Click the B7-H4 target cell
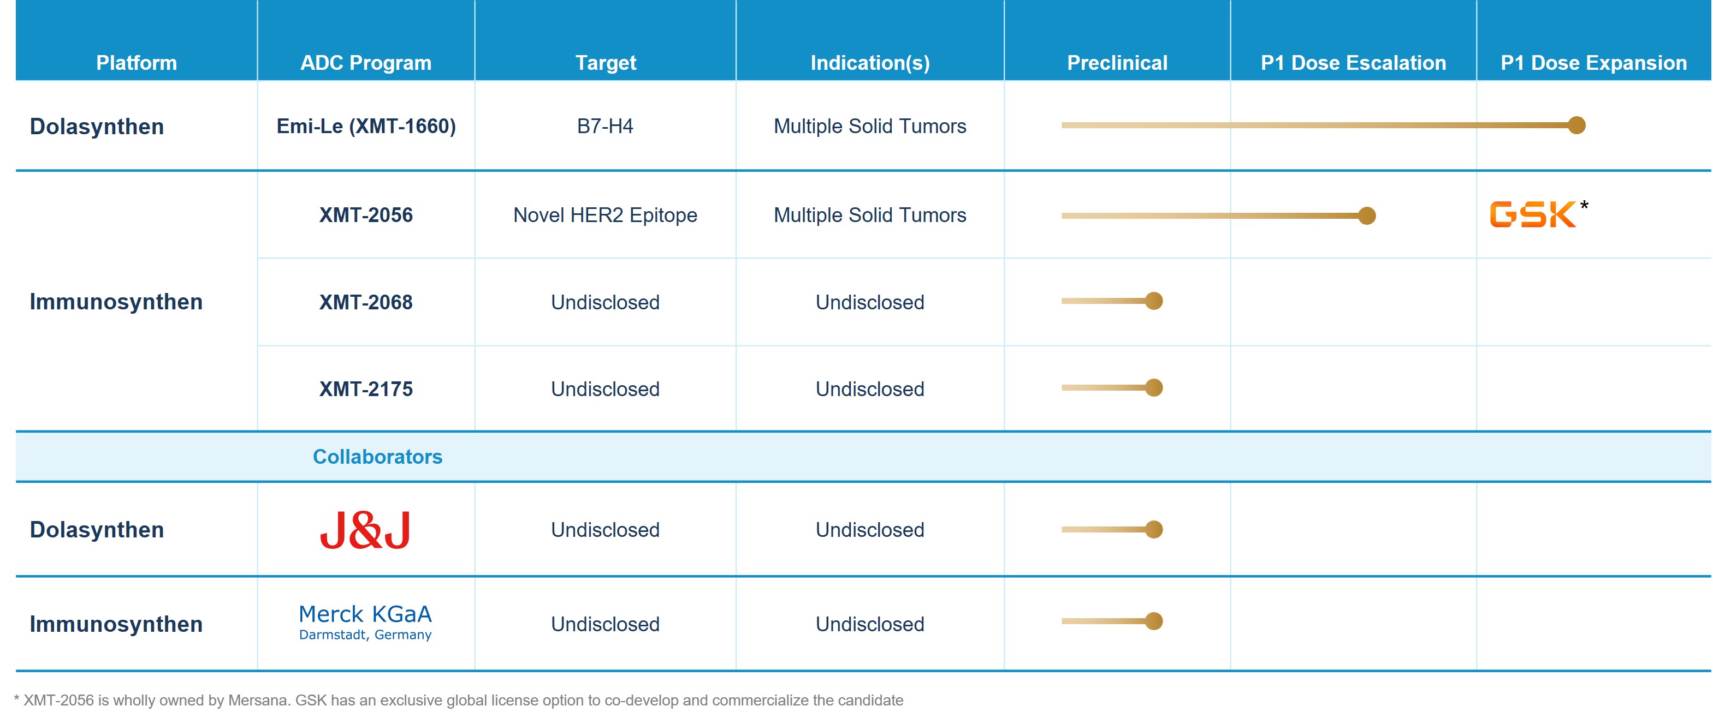Image resolution: width=1713 pixels, height=718 pixels. 604,126
